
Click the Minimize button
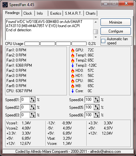click(116, 22)
